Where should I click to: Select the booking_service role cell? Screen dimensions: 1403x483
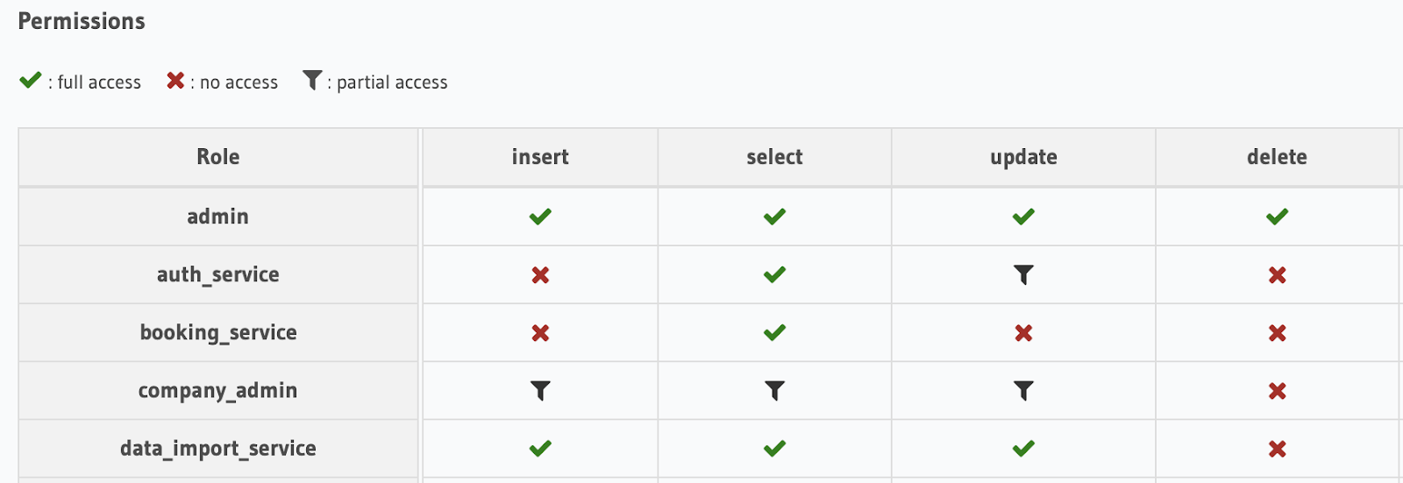coord(218,332)
